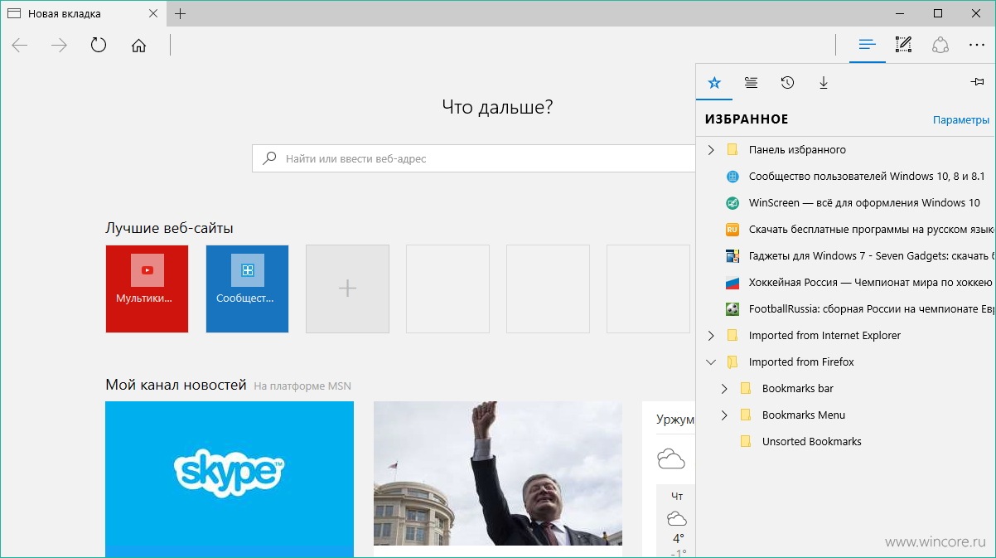Click the search or web address field
Viewport: 996px width, 558px height.
[474, 158]
